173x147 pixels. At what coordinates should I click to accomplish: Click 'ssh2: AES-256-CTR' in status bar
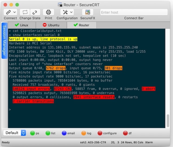coord(93,142)
